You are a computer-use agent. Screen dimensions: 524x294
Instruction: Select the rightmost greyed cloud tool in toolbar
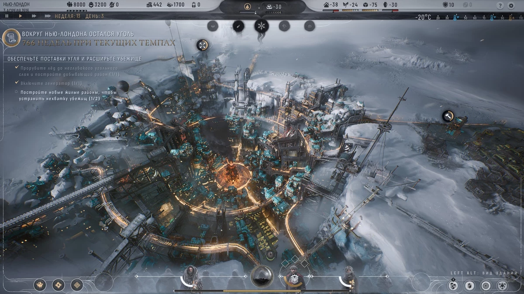(310, 26)
